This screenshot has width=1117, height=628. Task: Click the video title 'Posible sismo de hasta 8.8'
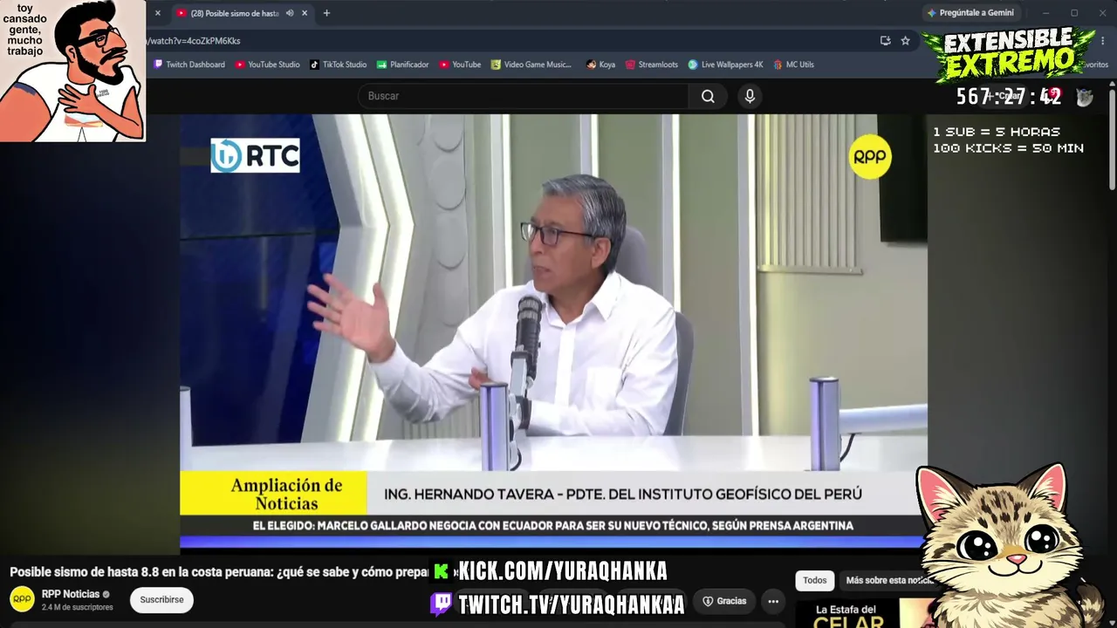[218, 572]
